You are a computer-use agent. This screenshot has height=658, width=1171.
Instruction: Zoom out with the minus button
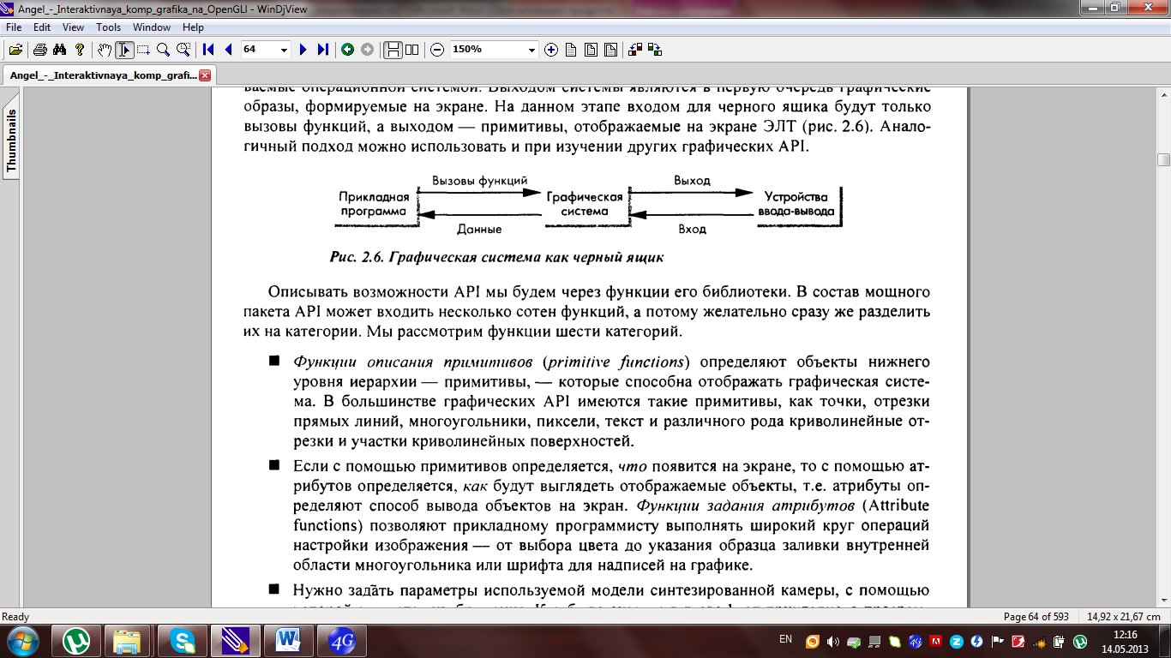click(437, 50)
